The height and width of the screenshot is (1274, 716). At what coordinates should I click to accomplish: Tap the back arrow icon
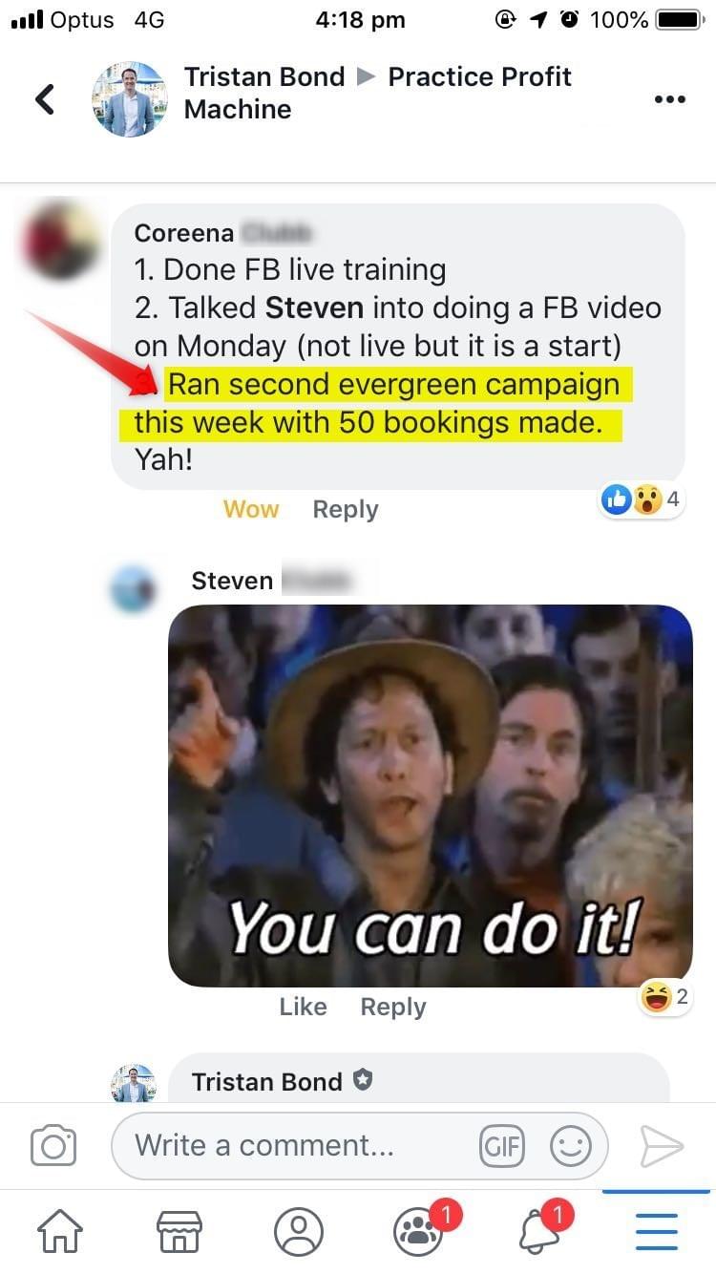click(x=45, y=98)
